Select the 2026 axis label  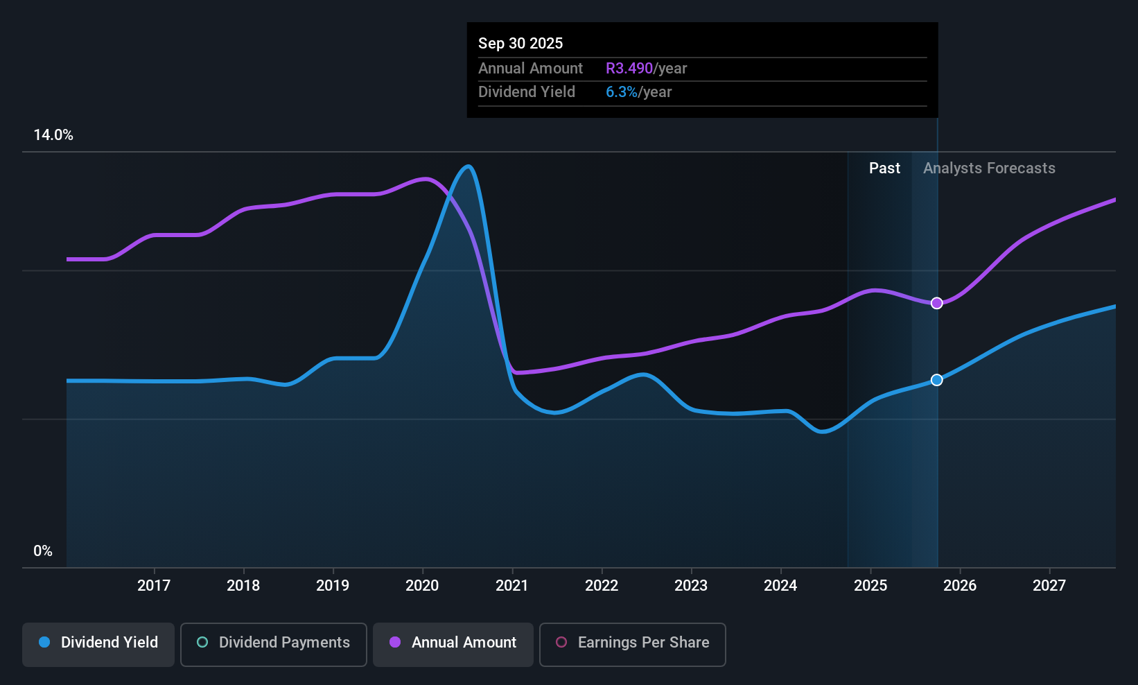pyautogui.click(x=960, y=586)
